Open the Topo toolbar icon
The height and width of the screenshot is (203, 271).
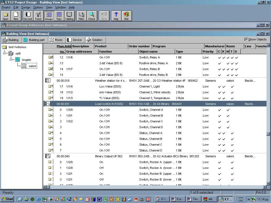click(59, 16)
